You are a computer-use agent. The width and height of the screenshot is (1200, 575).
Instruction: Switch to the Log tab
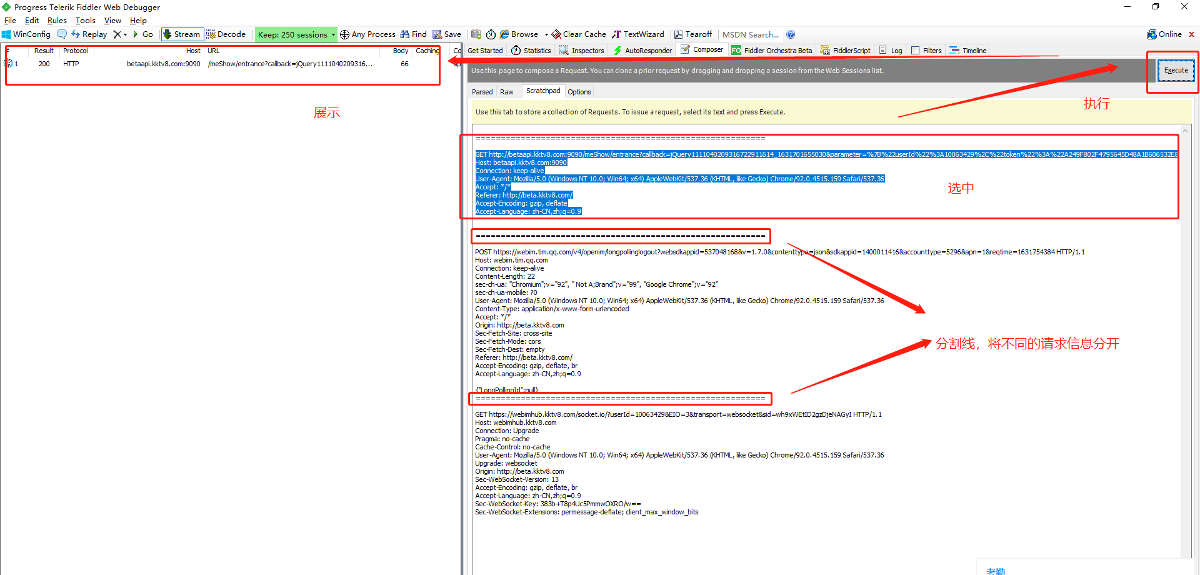pyautogui.click(x=891, y=51)
